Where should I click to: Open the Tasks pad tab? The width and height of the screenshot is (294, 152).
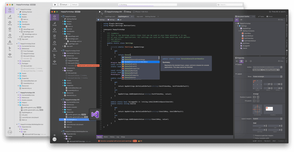pos(261,16)
